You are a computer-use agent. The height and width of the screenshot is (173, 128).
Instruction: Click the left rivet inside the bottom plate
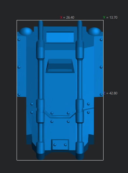(x=55, y=145)
